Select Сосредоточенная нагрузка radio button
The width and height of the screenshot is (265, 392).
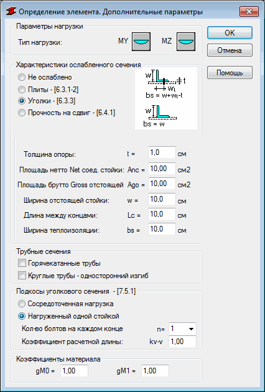tap(66, 304)
